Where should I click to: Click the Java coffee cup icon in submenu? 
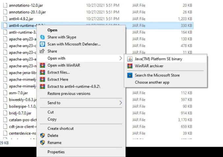(x=130, y=59)
